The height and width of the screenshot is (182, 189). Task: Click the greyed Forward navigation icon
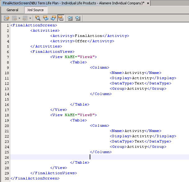pyautogui.click(x=25, y=18)
